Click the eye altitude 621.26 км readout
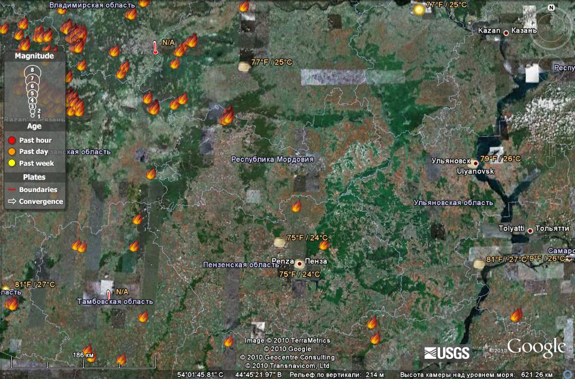 pyautogui.click(x=476, y=375)
